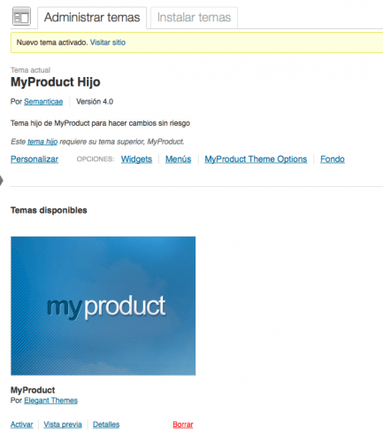This screenshot has width=383, height=443.
Task: Switch to Administrar temas tab
Action: [x=92, y=18]
